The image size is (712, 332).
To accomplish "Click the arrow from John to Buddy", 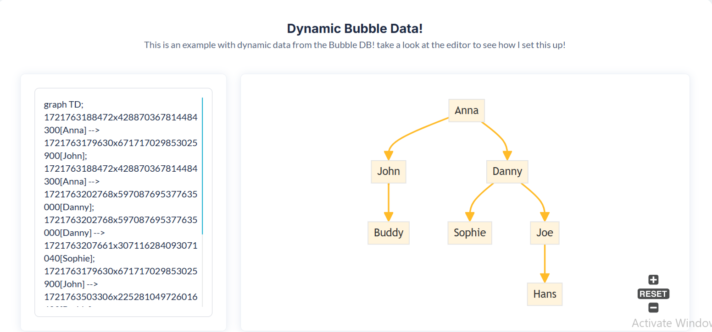I will coord(389,201).
